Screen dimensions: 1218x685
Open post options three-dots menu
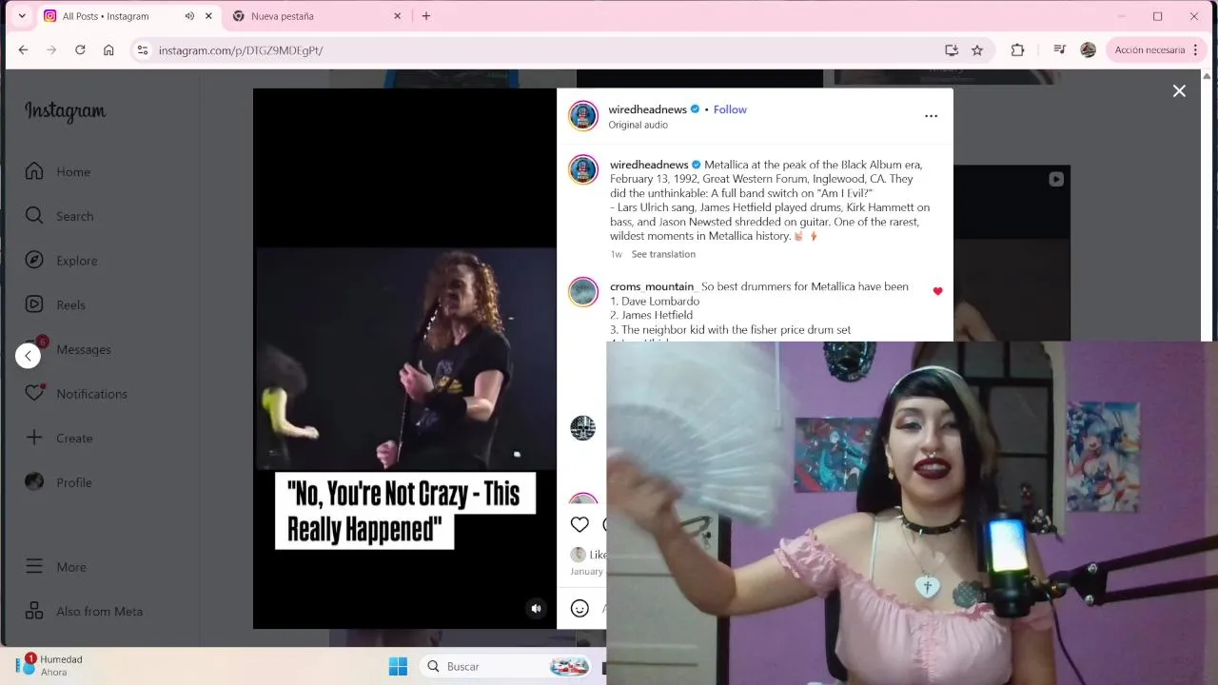click(x=931, y=116)
